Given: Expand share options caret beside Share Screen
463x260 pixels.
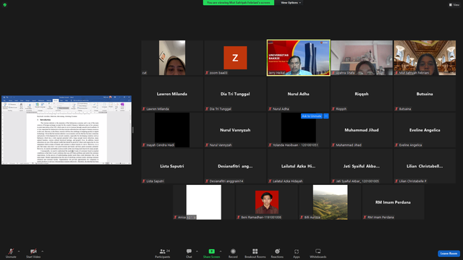Looking at the screenshot, I should (220, 251).
